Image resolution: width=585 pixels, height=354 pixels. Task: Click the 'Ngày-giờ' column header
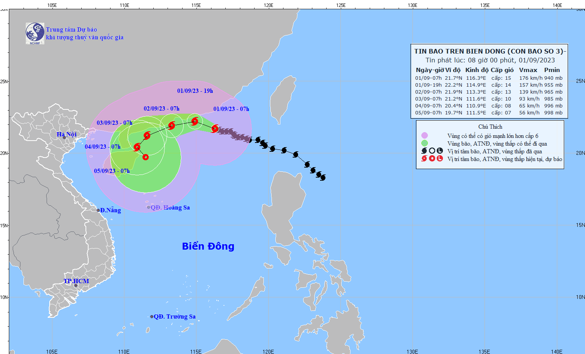coord(430,70)
